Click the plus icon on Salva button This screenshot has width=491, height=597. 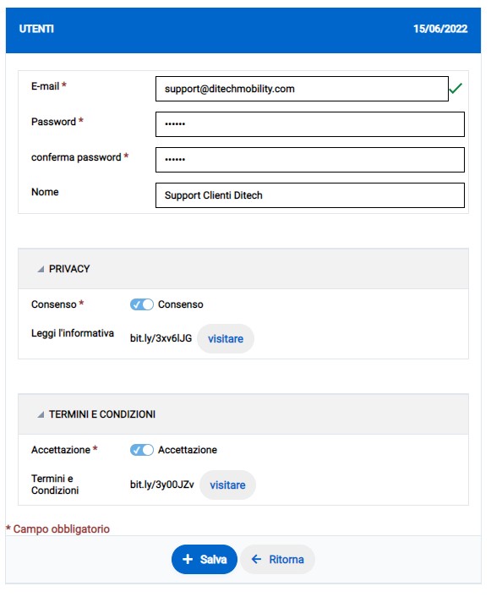tap(188, 559)
